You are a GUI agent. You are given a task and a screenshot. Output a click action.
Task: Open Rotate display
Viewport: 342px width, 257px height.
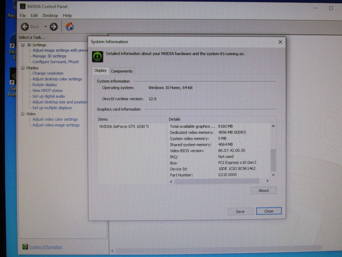tap(44, 85)
